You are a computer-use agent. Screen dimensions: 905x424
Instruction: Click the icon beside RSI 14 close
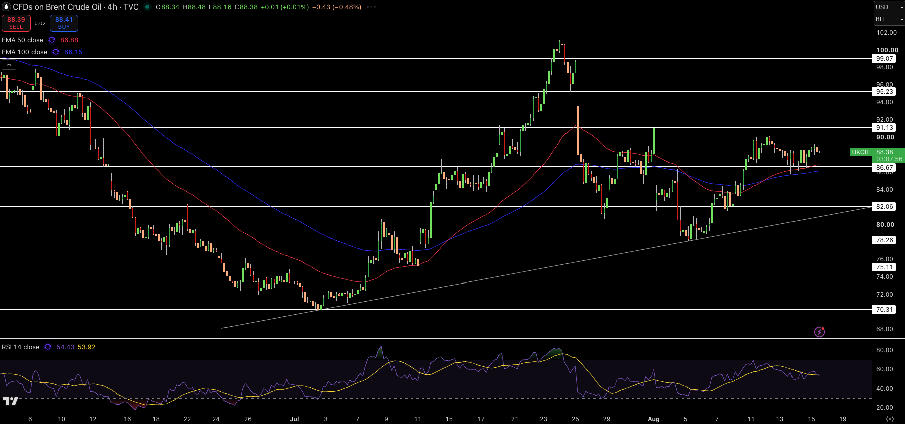tap(48, 347)
